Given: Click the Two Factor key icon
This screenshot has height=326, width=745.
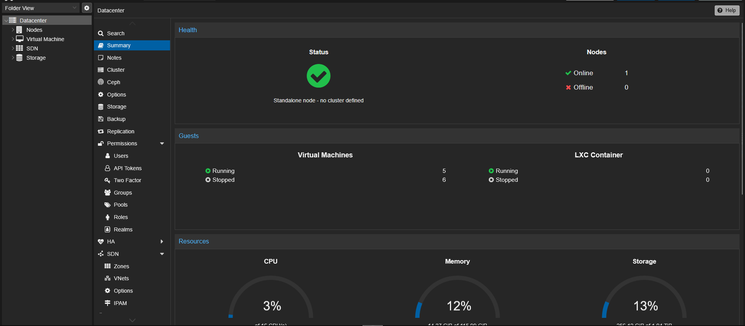Looking at the screenshot, I should tap(108, 180).
